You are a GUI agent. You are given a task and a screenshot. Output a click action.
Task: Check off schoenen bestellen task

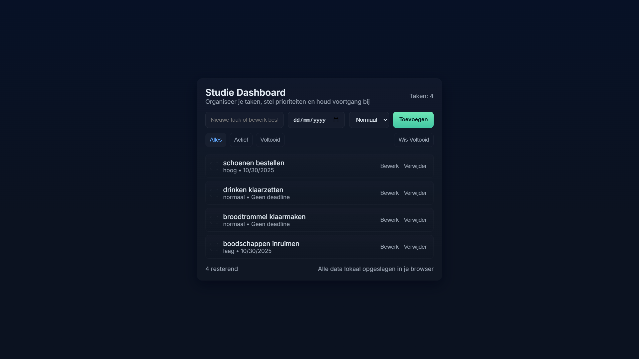[x=214, y=166]
